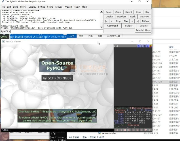Open the Wizard menu

[68, 6]
